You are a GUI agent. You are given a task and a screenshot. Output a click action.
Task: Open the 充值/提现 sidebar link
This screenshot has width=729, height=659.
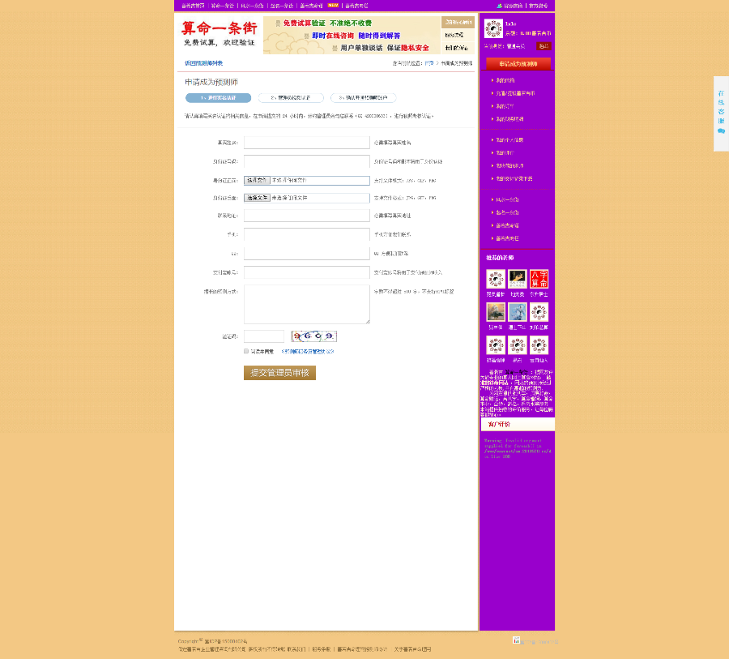point(515,93)
